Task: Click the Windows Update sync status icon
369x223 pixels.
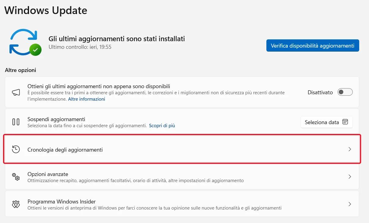Action: tap(25, 42)
